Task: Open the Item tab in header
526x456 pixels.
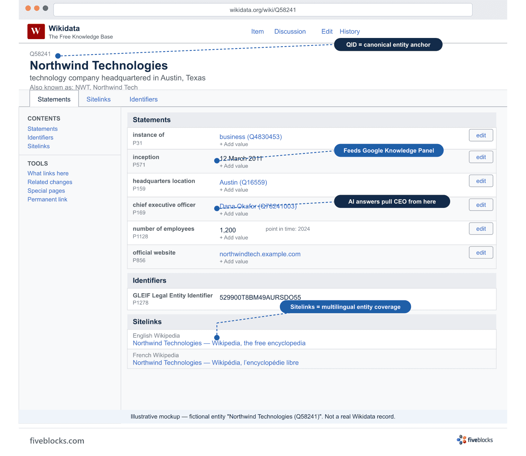Action: click(257, 32)
